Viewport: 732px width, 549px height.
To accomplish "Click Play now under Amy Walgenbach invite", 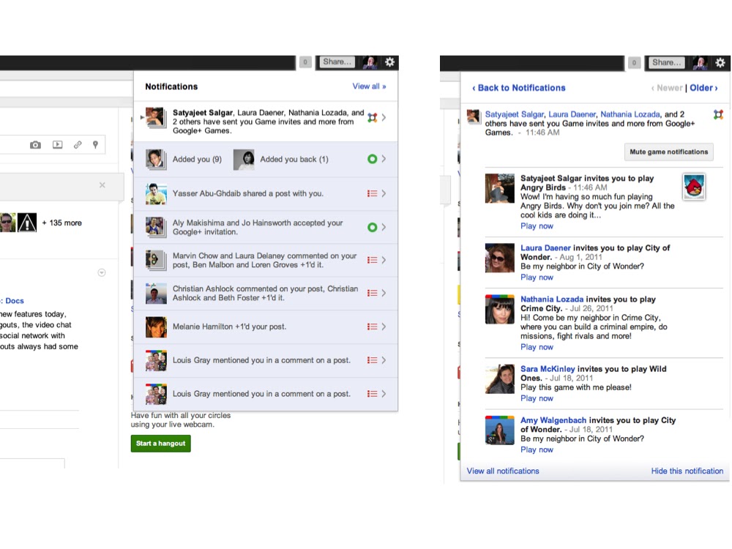I will pos(537,450).
